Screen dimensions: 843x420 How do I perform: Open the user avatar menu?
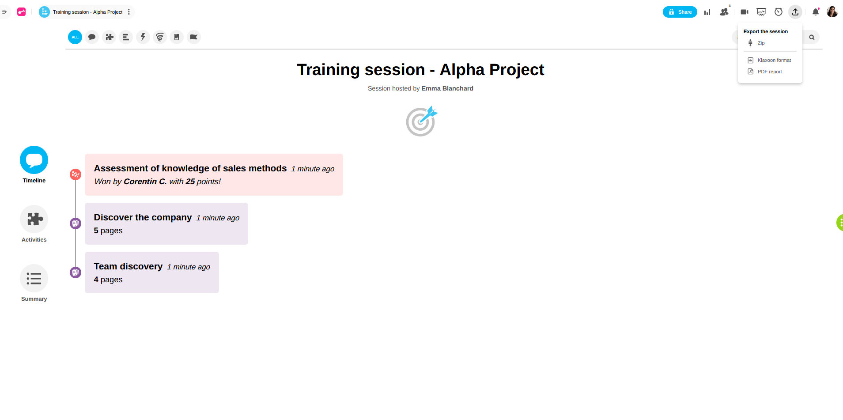(x=832, y=12)
